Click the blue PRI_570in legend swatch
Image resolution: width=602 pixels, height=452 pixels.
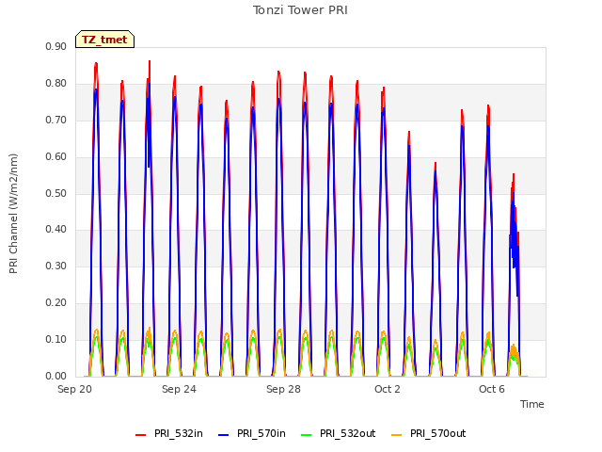pos(224,435)
